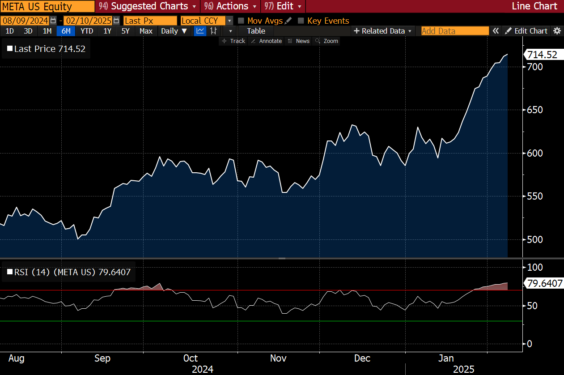Click the panel divider drag handle
This screenshot has width=564, height=375.
[282, 258]
